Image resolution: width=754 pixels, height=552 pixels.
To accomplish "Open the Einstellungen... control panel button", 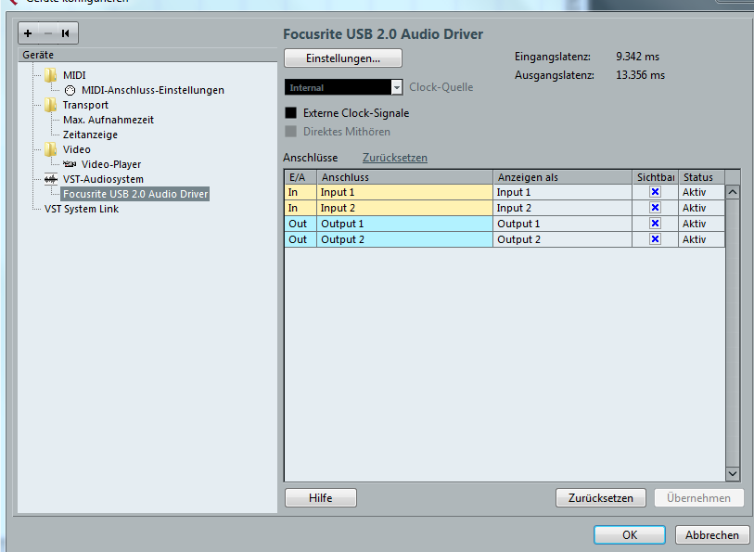I will 343,58.
